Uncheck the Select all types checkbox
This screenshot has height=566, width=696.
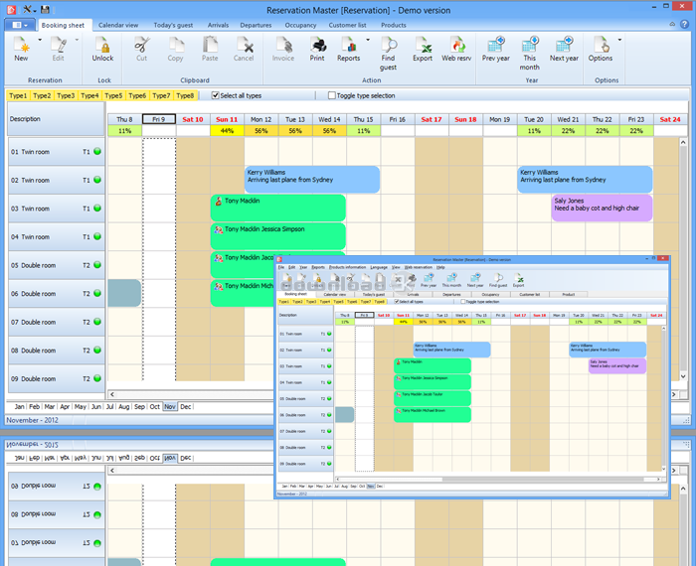pyautogui.click(x=216, y=95)
